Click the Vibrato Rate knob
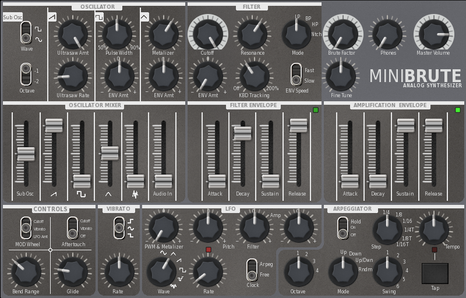 pyautogui.click(x=119, y=272)
